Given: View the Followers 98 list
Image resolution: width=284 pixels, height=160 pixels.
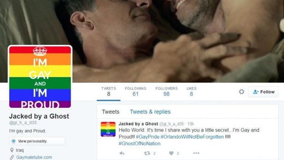Looking at the screenshot, I should [x=167, y=92].
